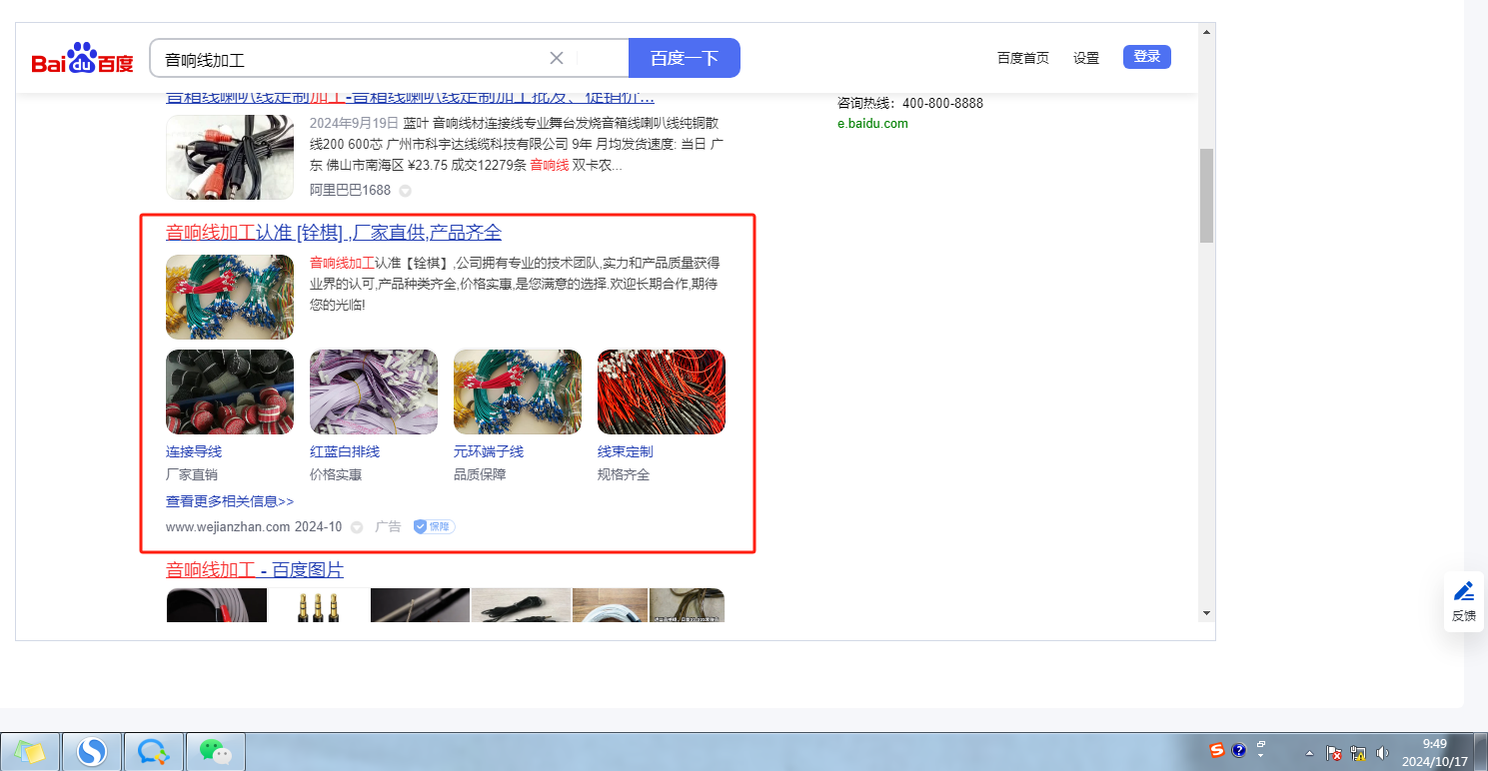Click the page vertical scrollbar thumb
The width and height of the screenshot is (1488, 771).
point(1206,196)
